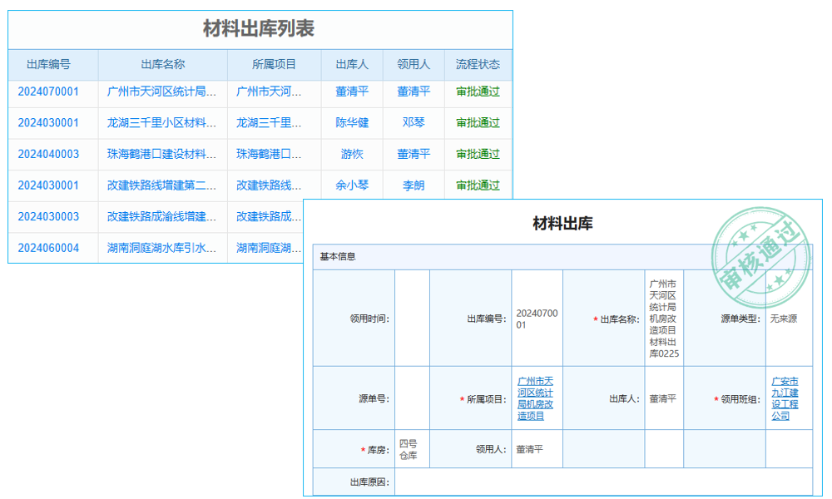Viewport: 832px width, 499px height.
Task: Click the 出库名称 column header
Action: pyautogui.click(x=161, y=65)
